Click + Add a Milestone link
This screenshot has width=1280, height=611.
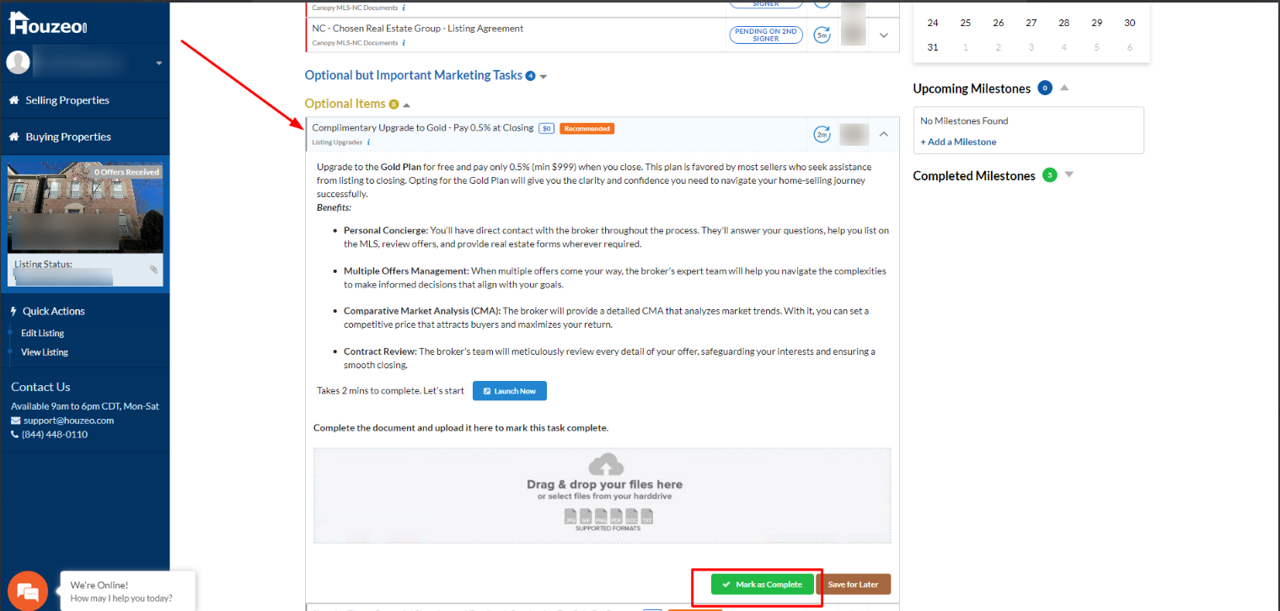coord(958,142)
